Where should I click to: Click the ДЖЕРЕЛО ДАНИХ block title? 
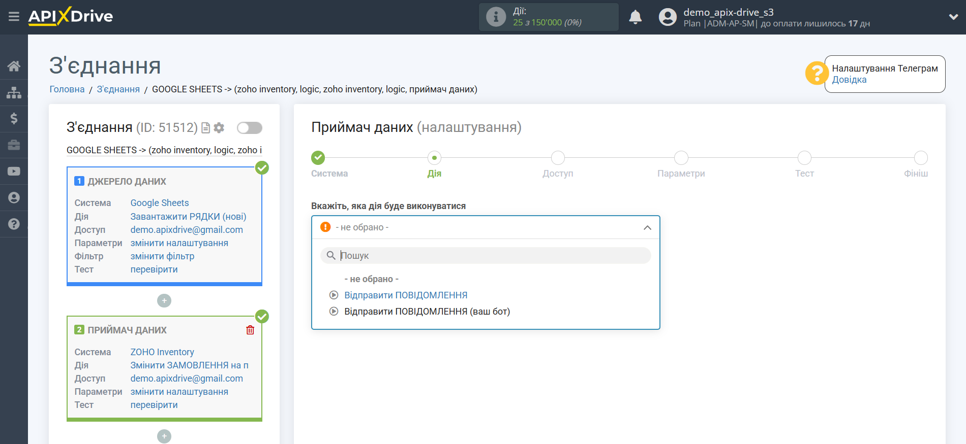point(127,182)
